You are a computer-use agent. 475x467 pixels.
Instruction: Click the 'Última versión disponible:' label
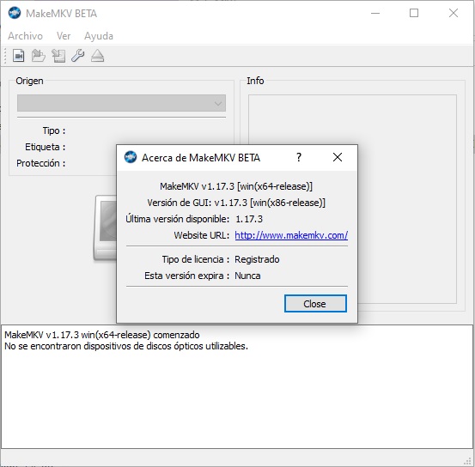click(178, 219)
